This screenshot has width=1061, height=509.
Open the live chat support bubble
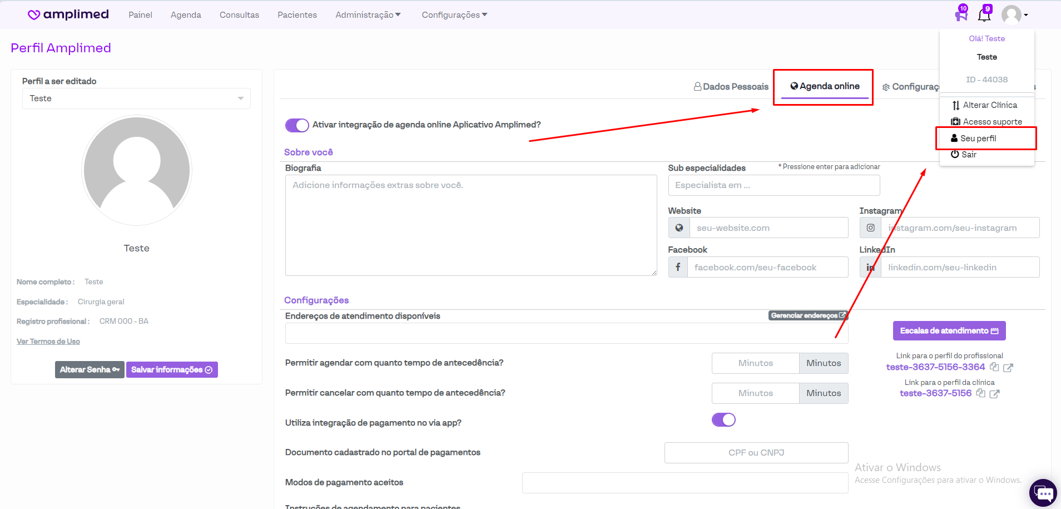(x=1043, y=493)
